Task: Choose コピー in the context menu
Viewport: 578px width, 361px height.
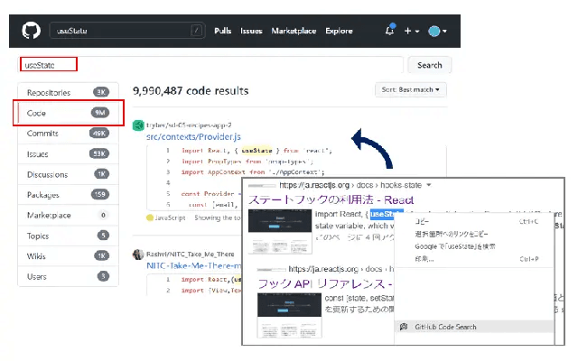Action: pyautogui.click(x=475, y=221)
